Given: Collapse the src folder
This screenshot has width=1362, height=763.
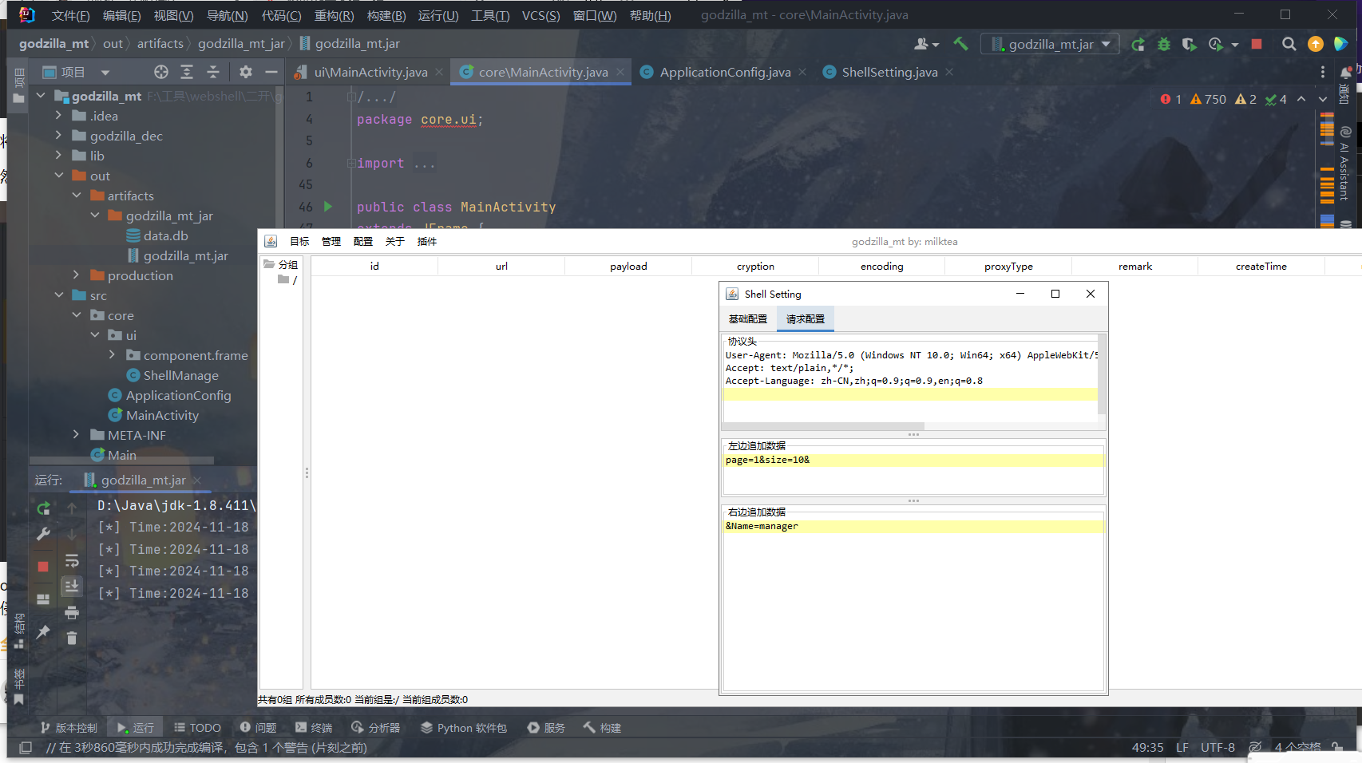Looking at the screenshot, I should [x=58, y=295].
